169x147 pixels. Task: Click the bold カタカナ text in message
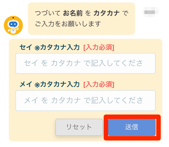coord(107,13)
